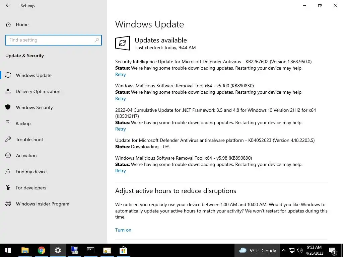Click 'Last checked: Today, 9:44 AM' text
This screenshot has height=257, width=343.
point(165,48)
